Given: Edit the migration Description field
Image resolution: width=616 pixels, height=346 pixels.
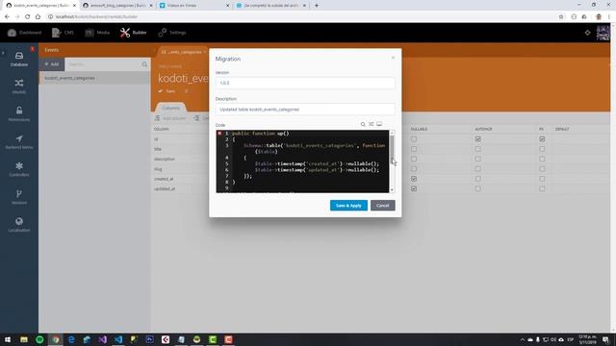Looking at the screenshot, I should coord(305,109).
